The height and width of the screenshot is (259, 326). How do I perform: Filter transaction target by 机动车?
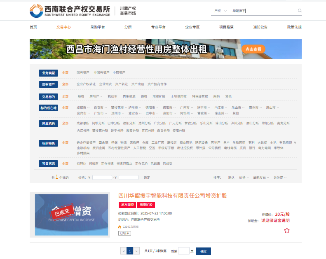click(113, 97)
